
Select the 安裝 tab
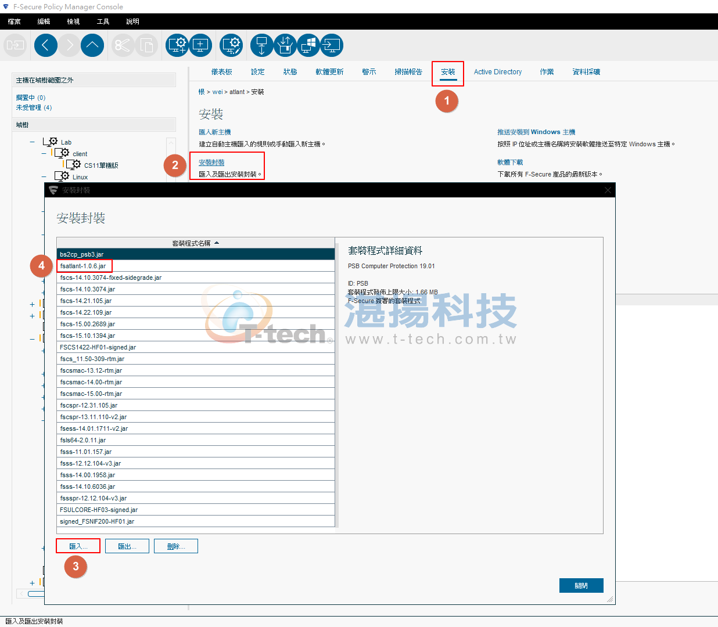click(x=448, y=72)
